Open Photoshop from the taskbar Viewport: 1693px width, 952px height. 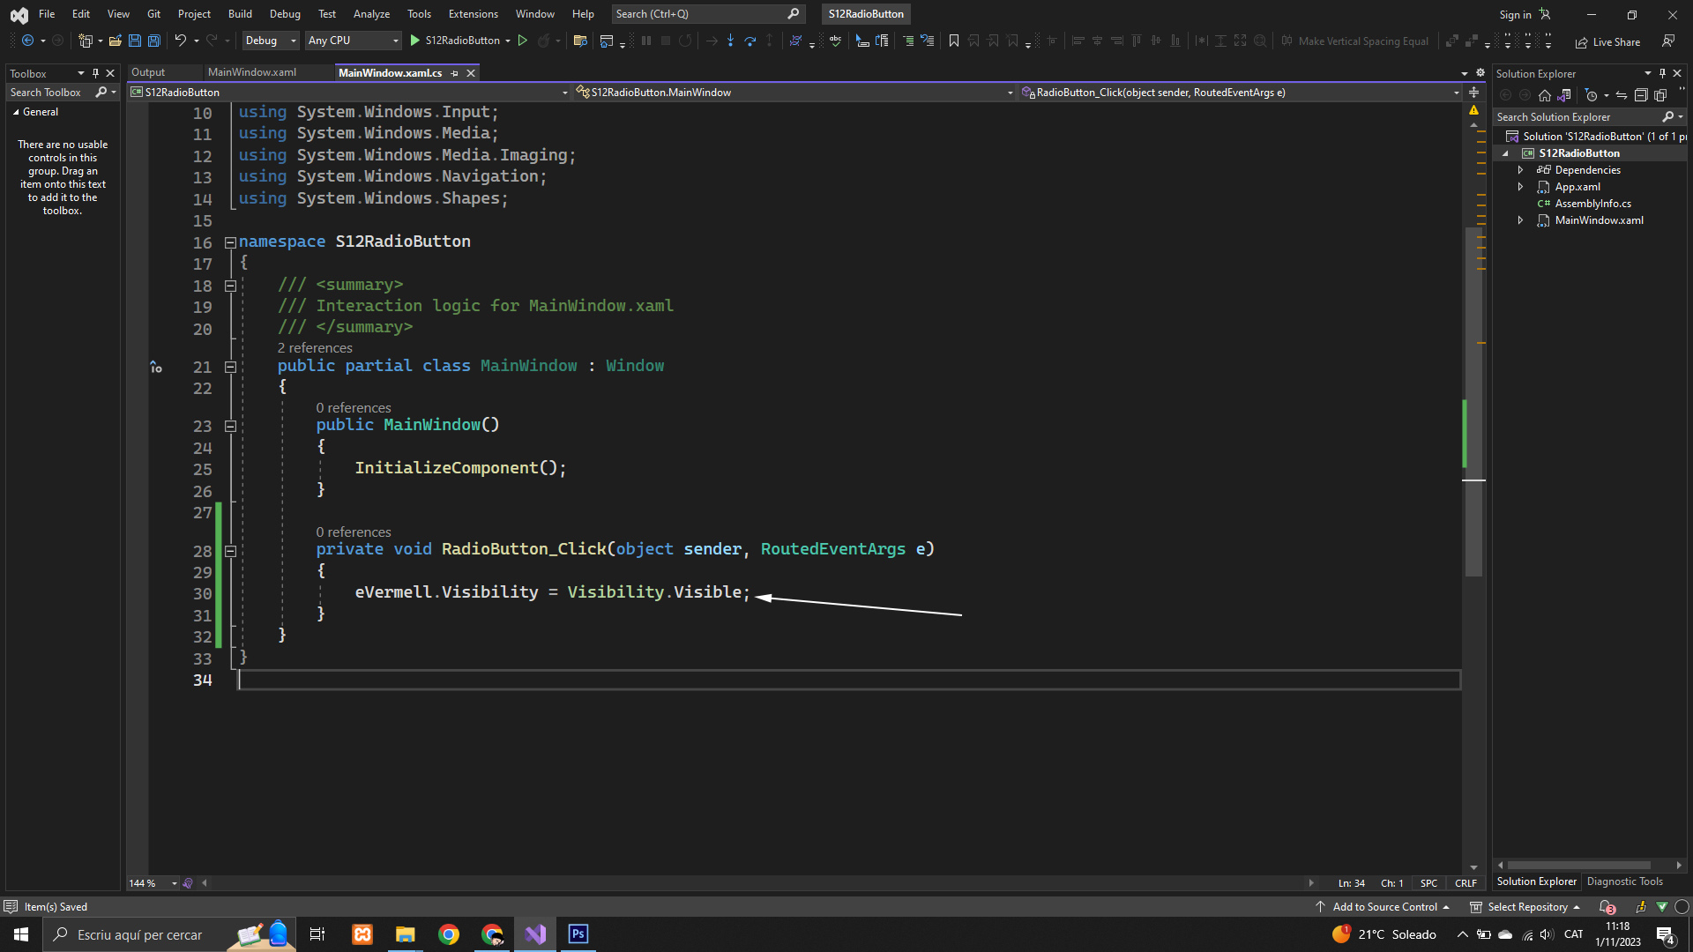(578, 934)
